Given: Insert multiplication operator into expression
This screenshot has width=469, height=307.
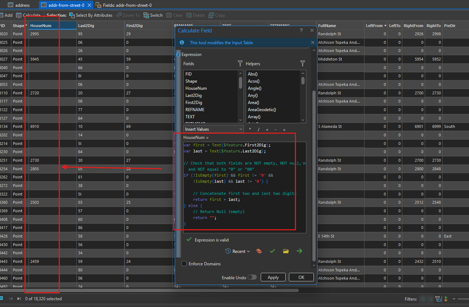Looking at the screenshot, I should pos(250,130).
